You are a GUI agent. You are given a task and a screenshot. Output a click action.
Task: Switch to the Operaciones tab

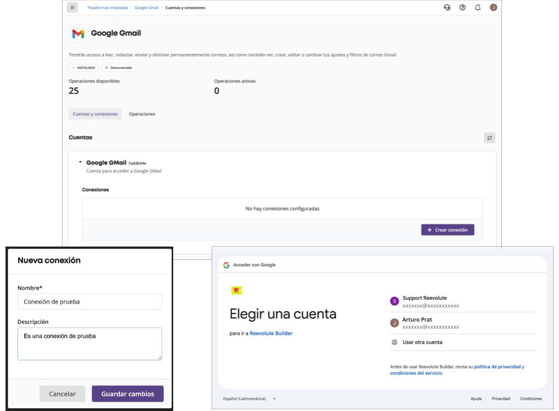(x=142, y=114)
